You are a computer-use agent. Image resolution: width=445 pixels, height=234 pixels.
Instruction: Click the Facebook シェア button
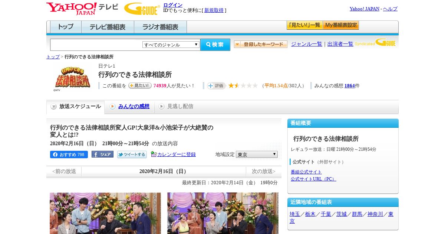click(x=102, y=154)
